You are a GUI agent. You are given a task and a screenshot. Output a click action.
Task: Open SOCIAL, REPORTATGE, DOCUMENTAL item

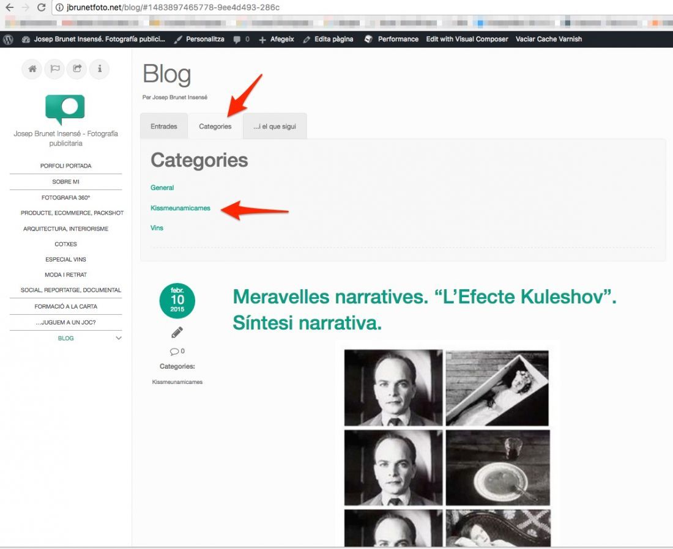(x=71, y=290)
